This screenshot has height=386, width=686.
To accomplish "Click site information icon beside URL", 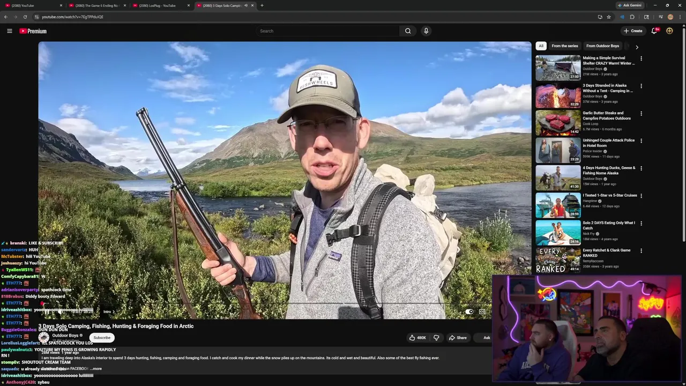I will (x=36, y=17).
